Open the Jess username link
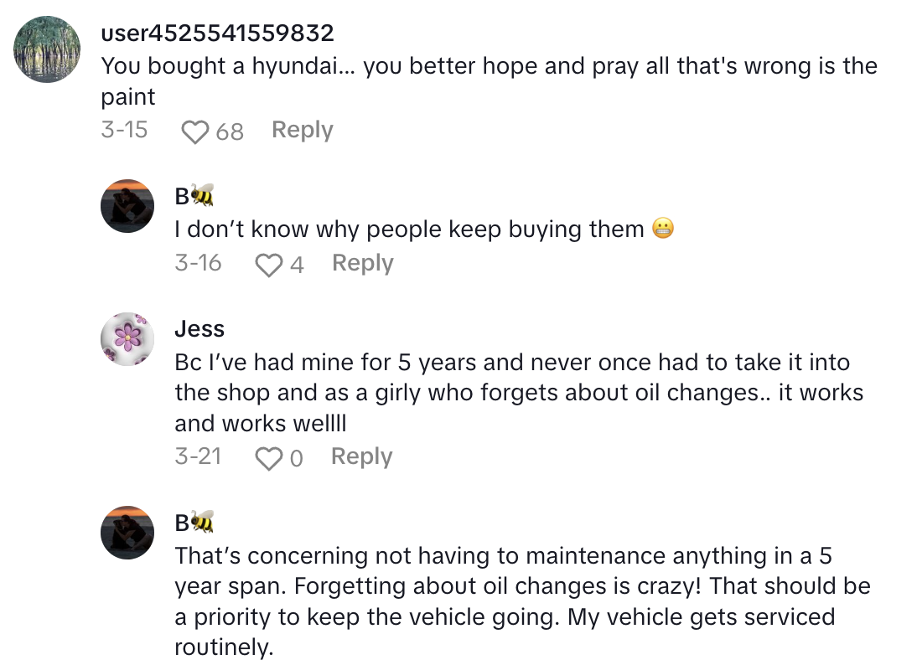917x665 pixels. [x=199, y=329]
